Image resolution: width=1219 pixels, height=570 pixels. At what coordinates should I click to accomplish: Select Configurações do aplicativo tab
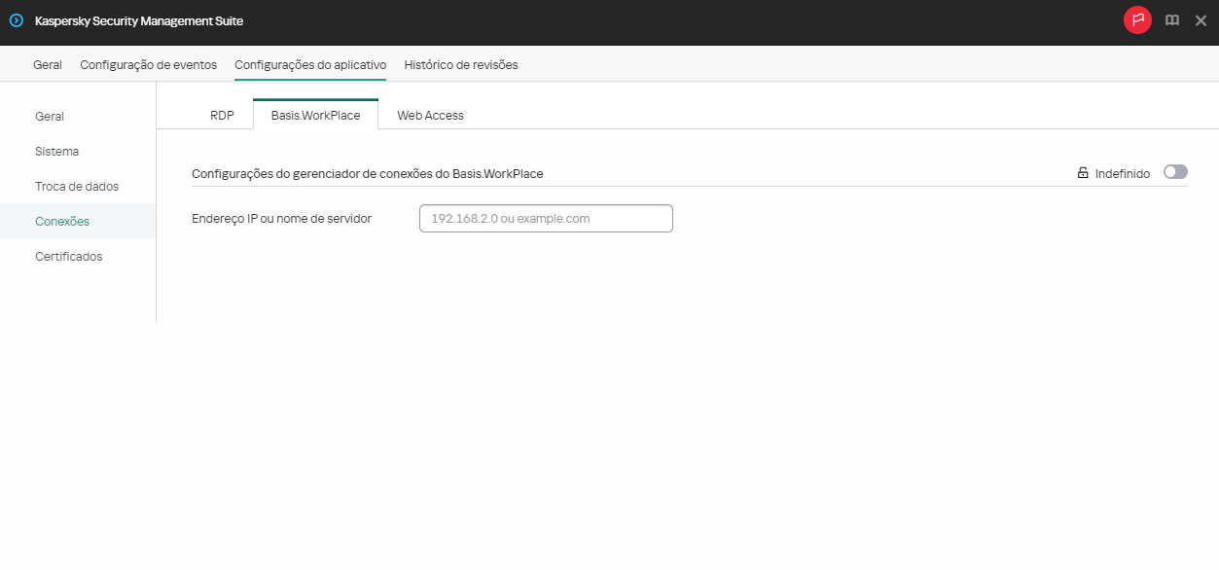coord(309,64)
